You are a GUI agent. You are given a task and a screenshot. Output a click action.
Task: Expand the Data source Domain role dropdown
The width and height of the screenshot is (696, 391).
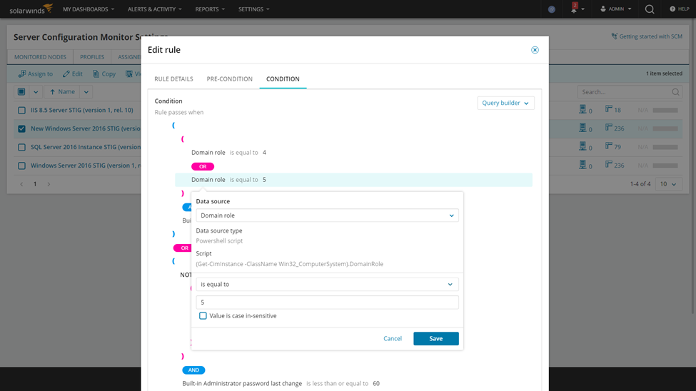pos(327,215)
